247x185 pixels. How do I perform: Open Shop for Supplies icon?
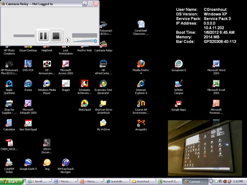[9, 107]
